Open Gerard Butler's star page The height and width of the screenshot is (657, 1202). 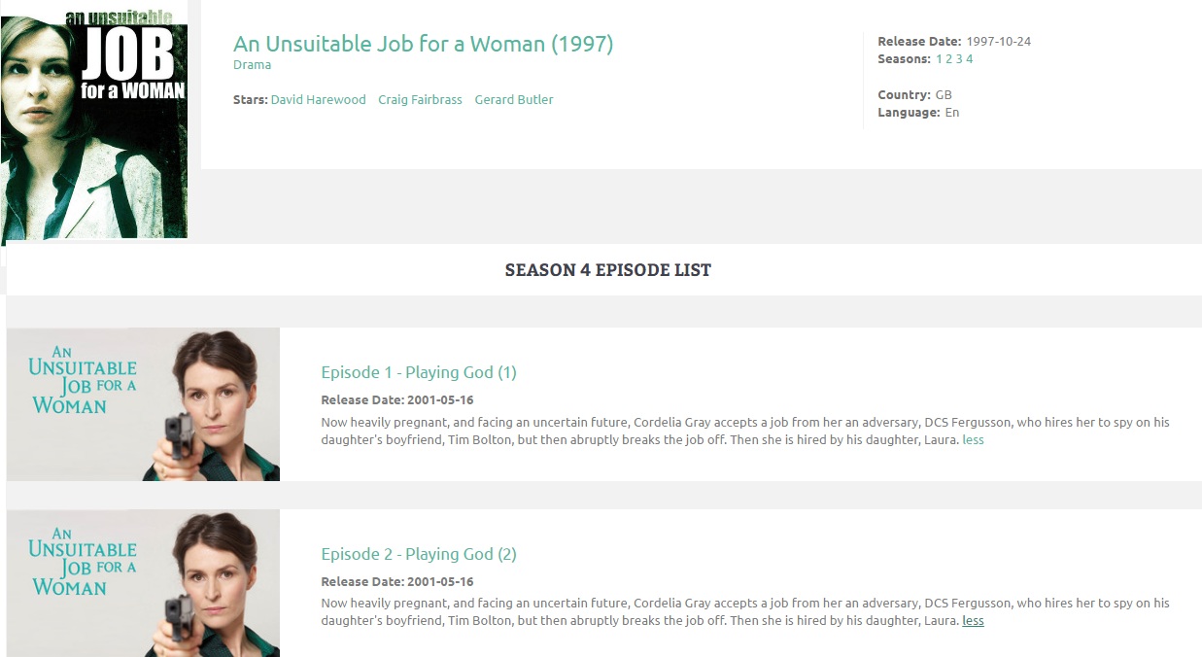[x=513, y=100]
